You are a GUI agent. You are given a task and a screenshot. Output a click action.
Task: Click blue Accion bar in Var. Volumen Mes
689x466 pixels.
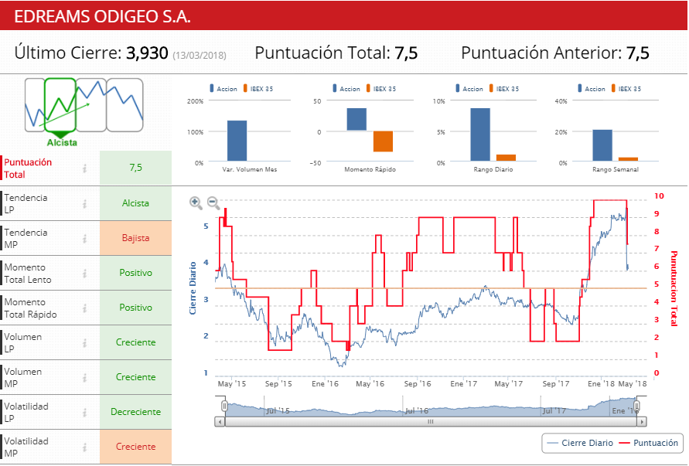click(237, 141)
